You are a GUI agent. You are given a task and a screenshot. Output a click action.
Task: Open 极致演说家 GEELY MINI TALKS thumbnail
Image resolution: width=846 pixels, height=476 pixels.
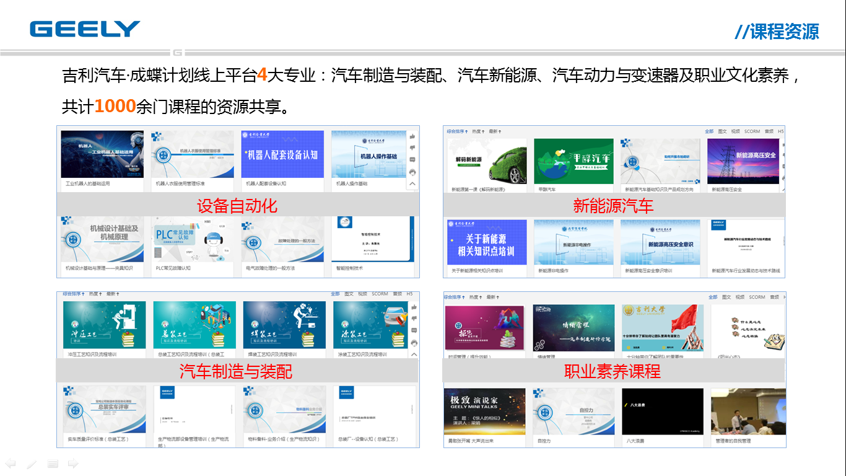[485, 412]
